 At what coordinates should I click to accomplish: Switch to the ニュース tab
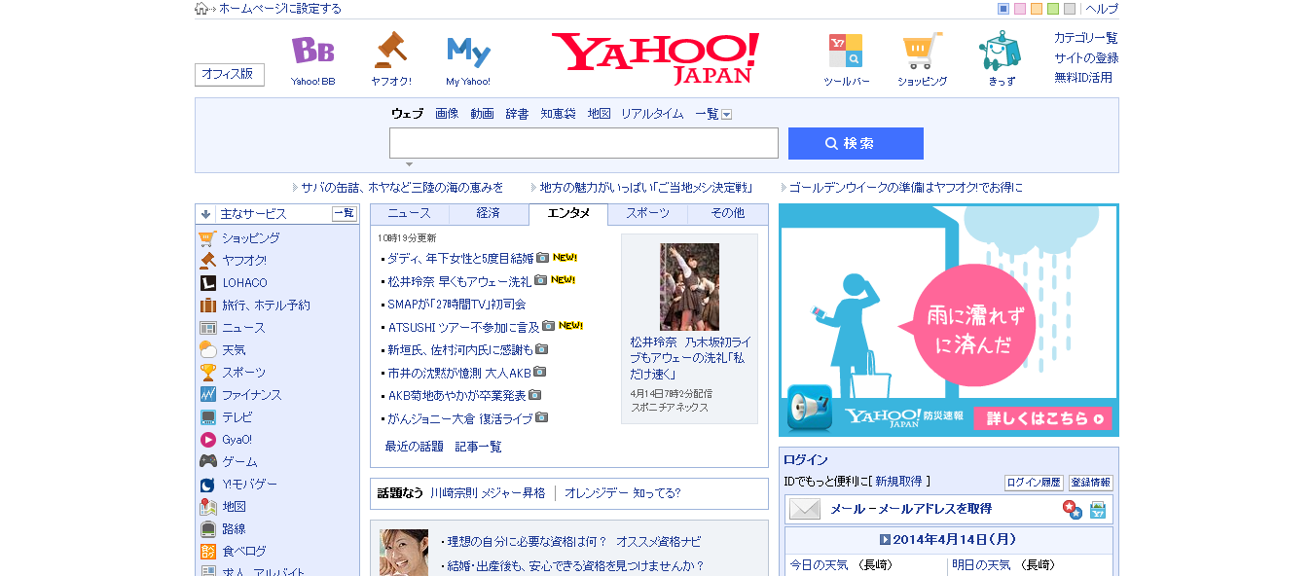(409, 214)
